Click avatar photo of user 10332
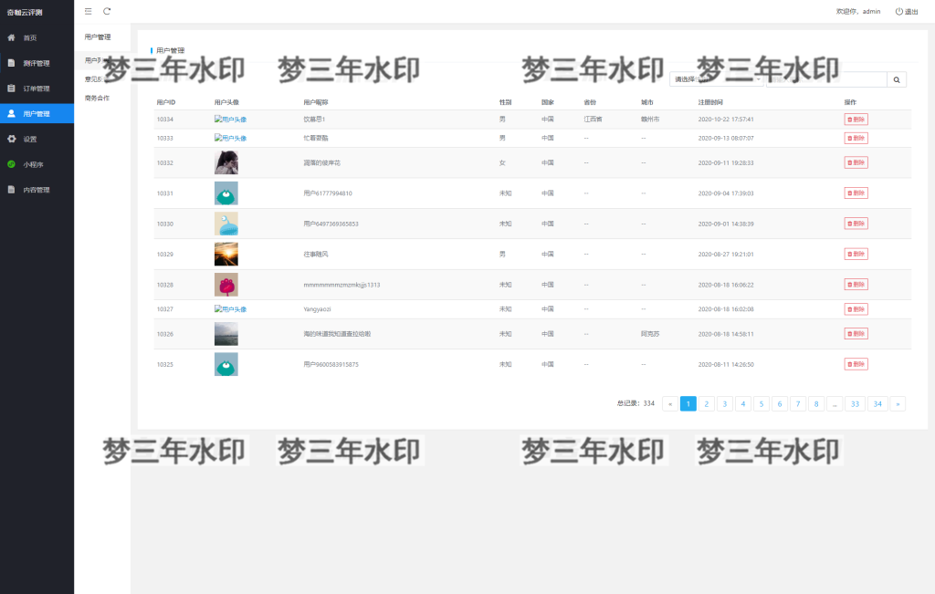935x594 pixels. (226, 162)
